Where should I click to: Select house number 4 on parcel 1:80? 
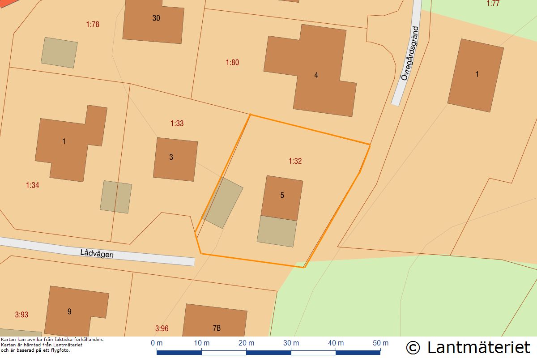click(316, 75)
